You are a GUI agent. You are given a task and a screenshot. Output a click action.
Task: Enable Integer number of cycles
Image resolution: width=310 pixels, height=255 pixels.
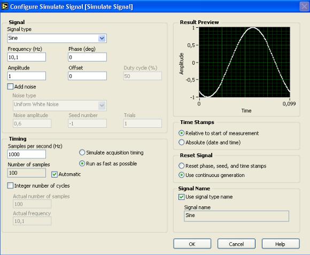10,186
